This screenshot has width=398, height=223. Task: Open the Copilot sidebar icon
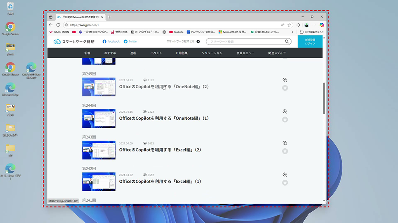(x=322, y=25)
